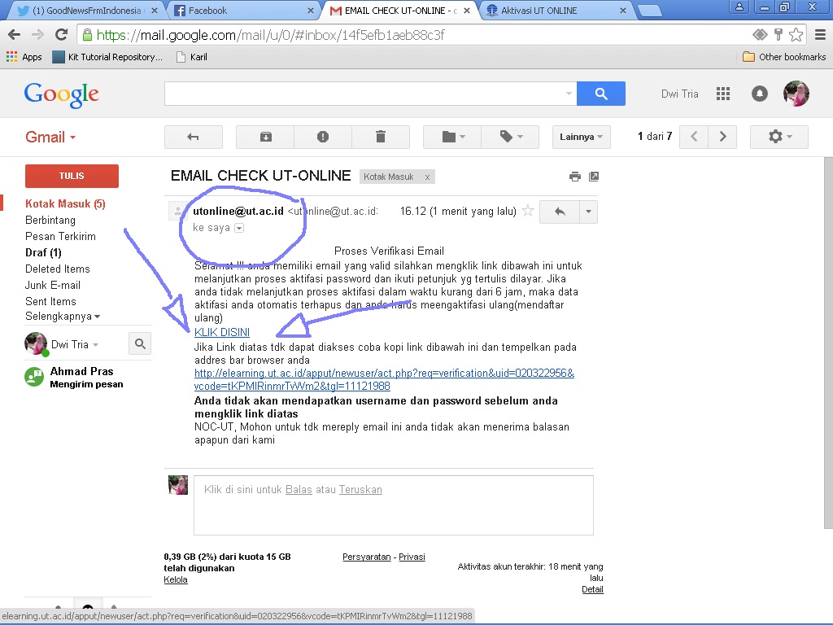The image size is (833, 625).
Task: Open the account activity Detail link
Action: [592, 589]
